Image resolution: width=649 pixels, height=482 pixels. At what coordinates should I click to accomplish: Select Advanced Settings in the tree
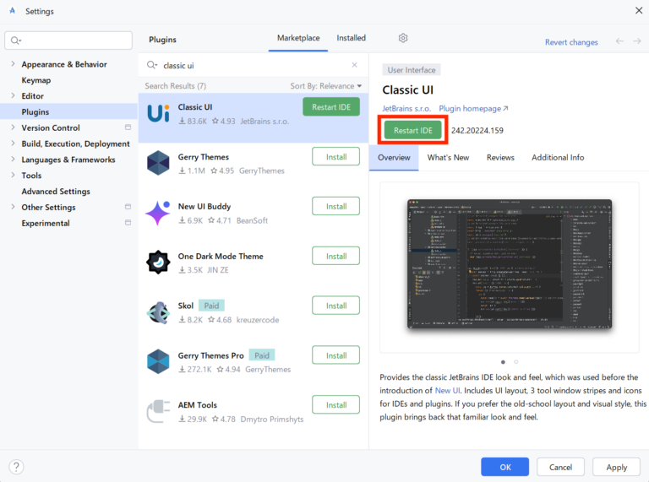point(56,191)
